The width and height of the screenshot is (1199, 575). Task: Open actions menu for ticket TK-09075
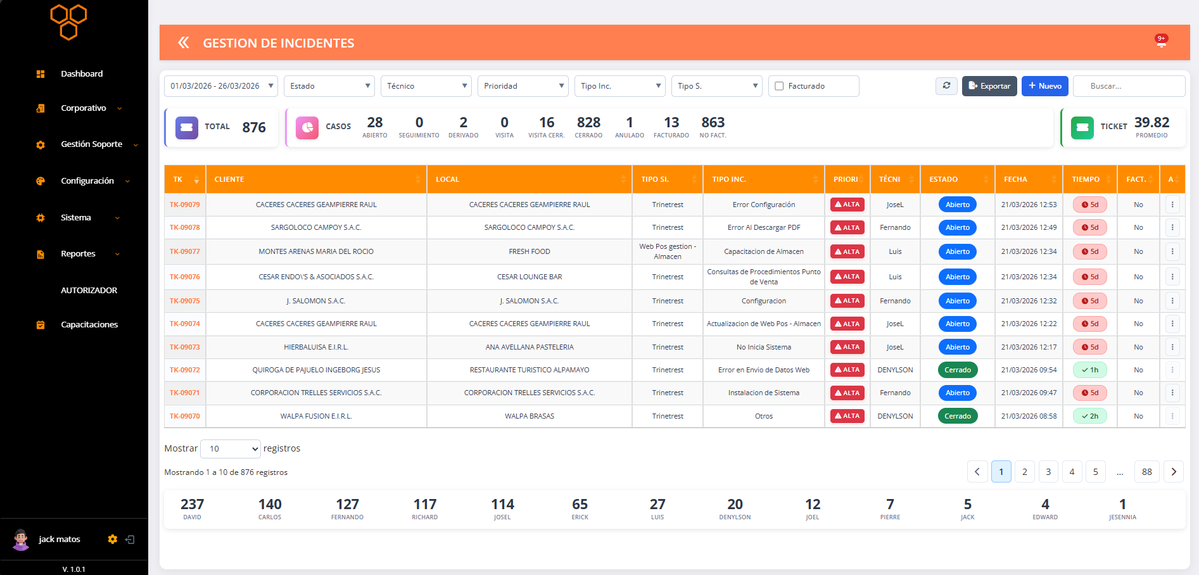(x=1172, y=301)
